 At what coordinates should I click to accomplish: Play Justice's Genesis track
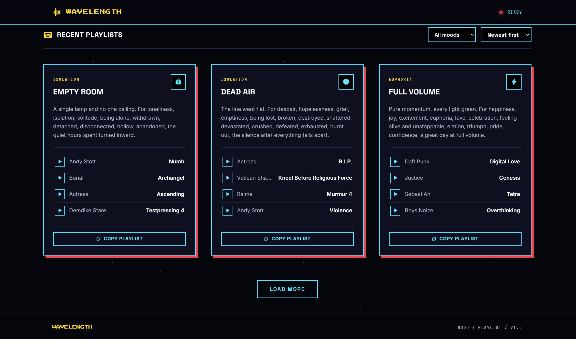(395, 178)
